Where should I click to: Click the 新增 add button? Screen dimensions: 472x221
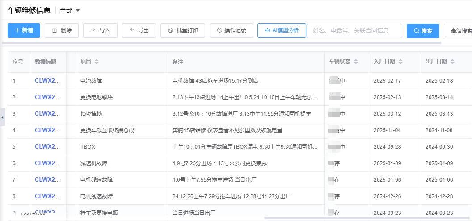[x=24, y=30]
